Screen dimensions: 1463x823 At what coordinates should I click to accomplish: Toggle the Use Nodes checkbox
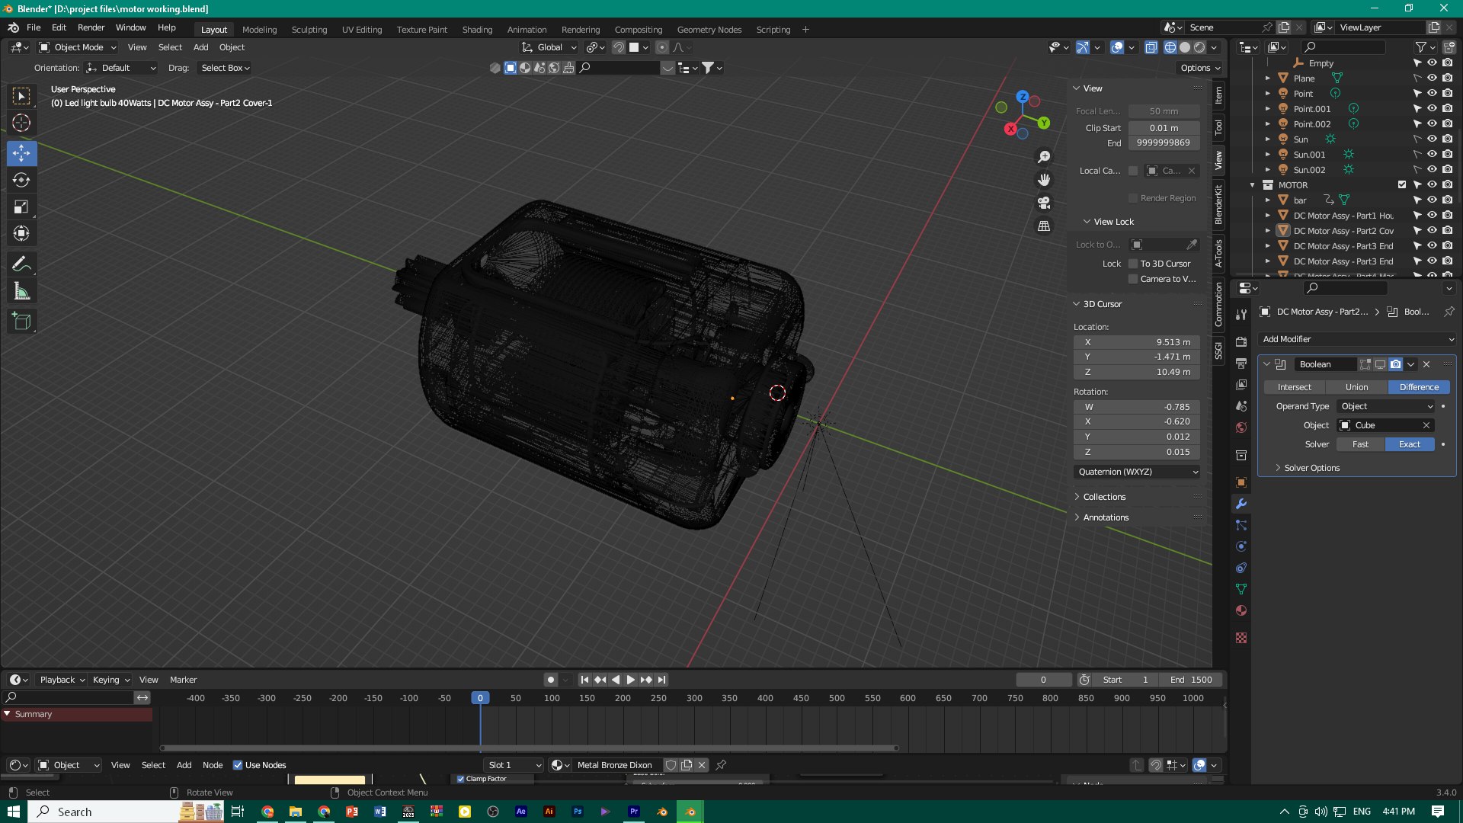tap(238, 765)
